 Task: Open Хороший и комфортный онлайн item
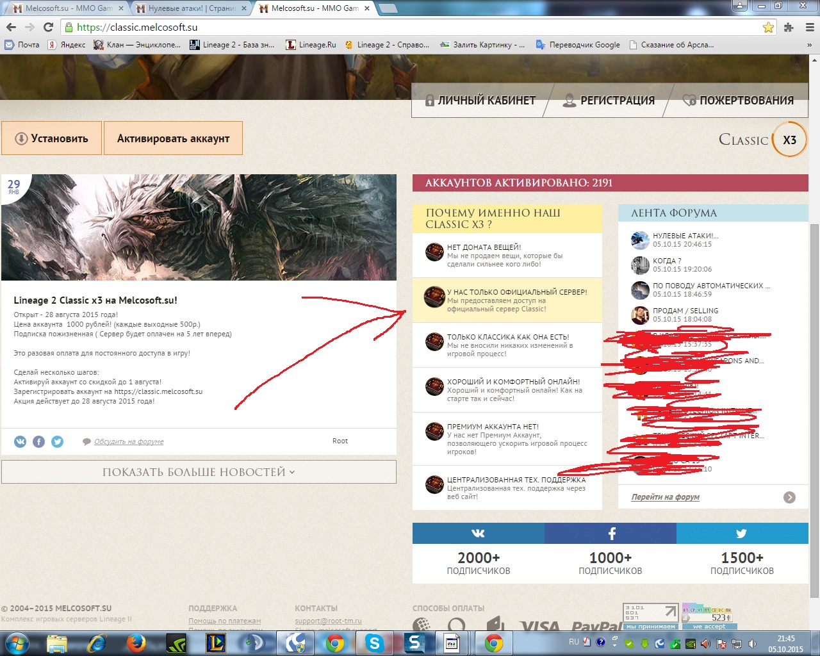(x=507, y=389)
